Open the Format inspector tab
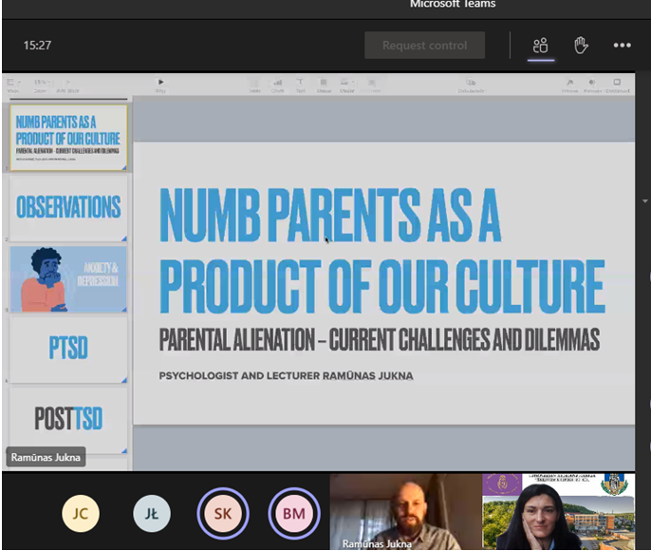 coord(570,85)
